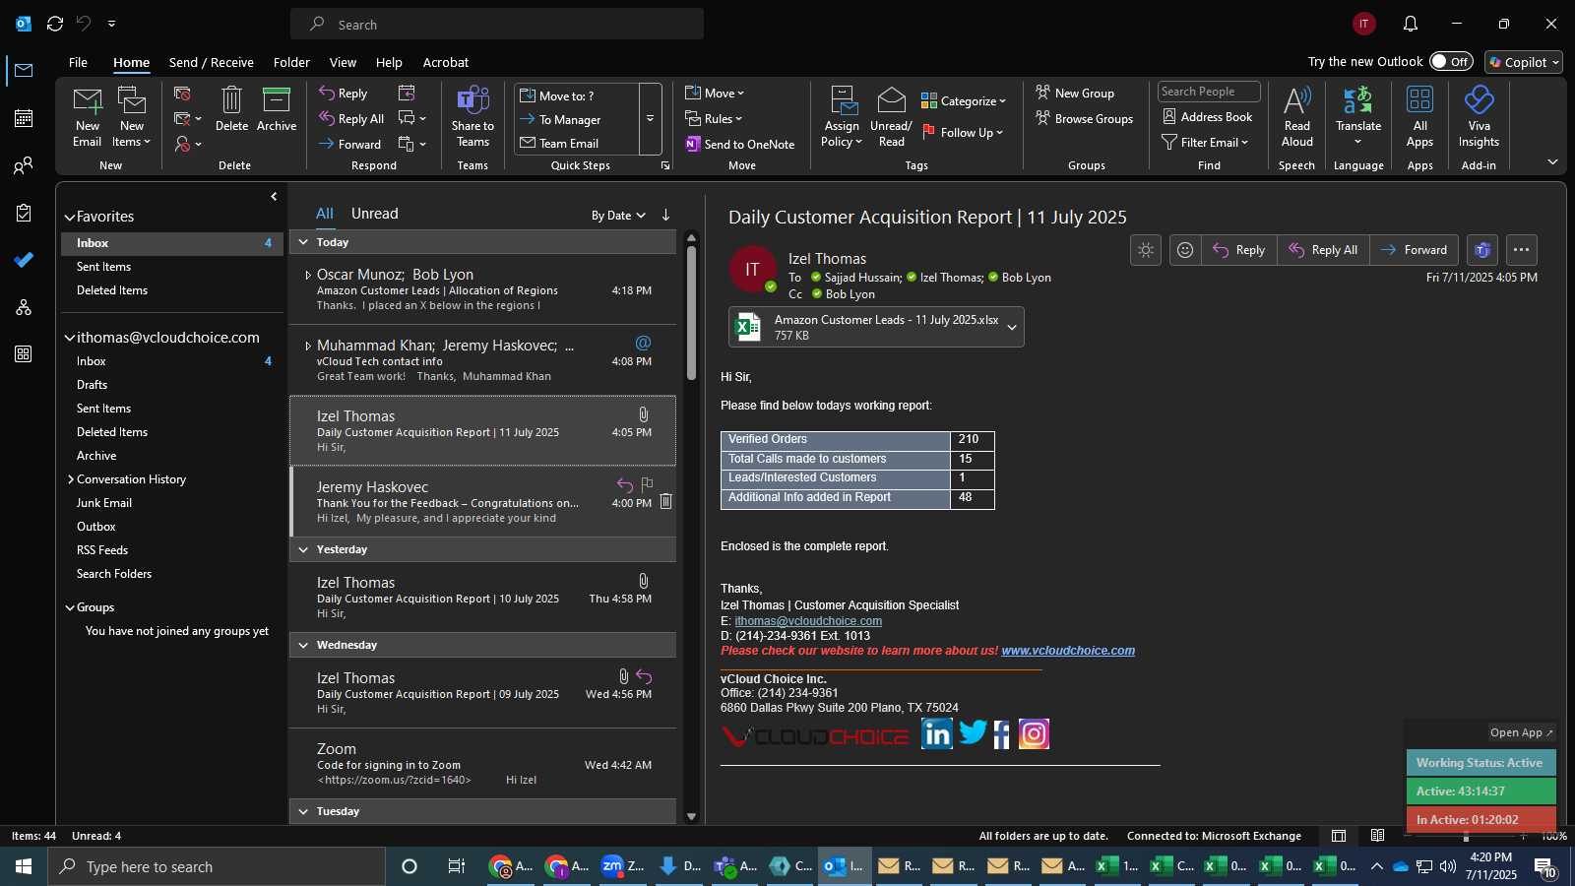Open Calendar from the left sidebar

point(24,118)
